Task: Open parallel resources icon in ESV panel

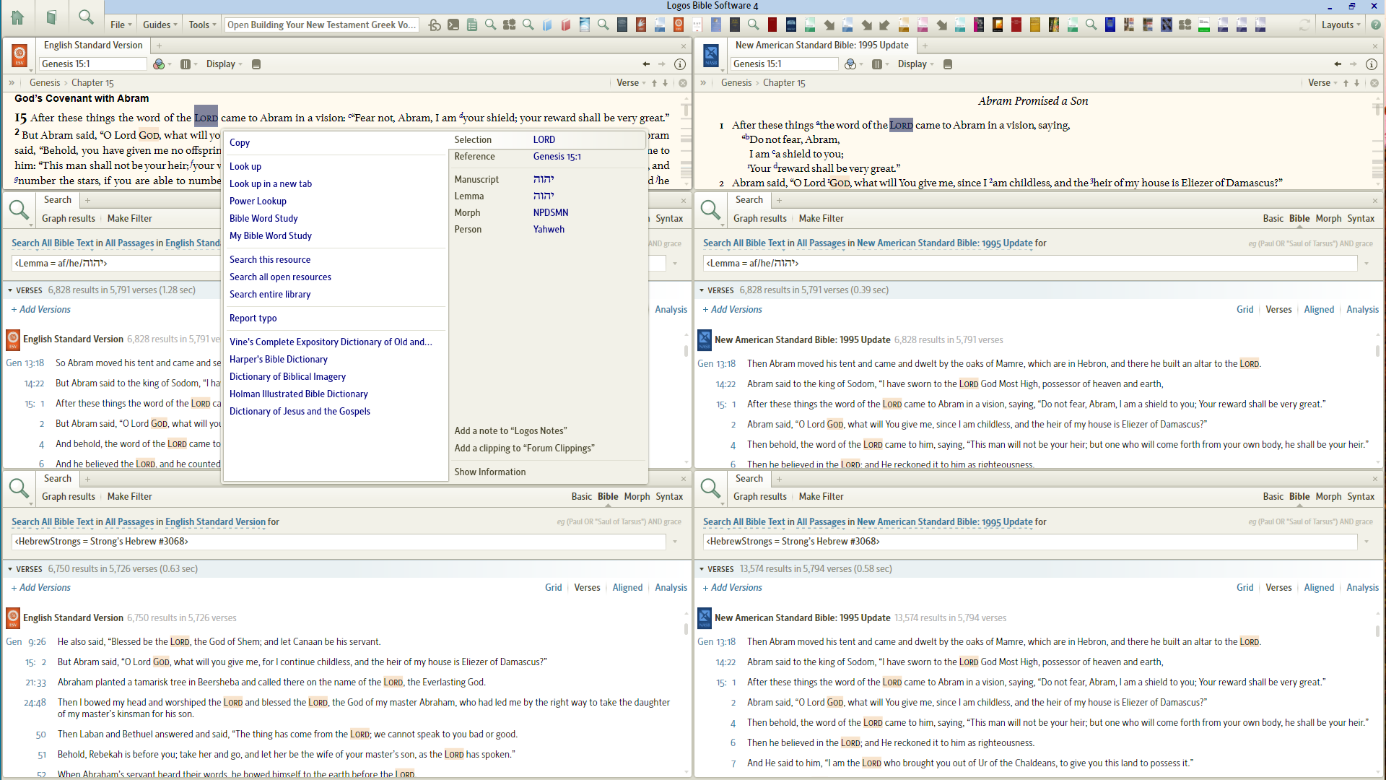Action: click(x=186, y=64)
